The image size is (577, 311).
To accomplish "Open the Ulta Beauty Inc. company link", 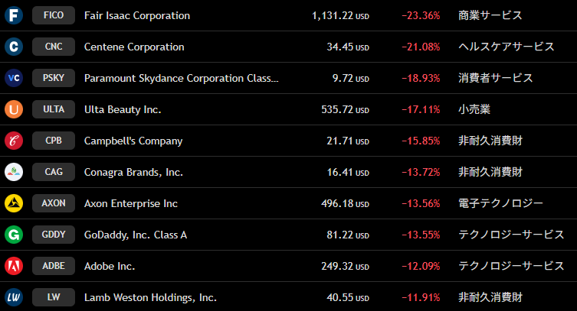I will pyautogui.click(x=123, y=109).
